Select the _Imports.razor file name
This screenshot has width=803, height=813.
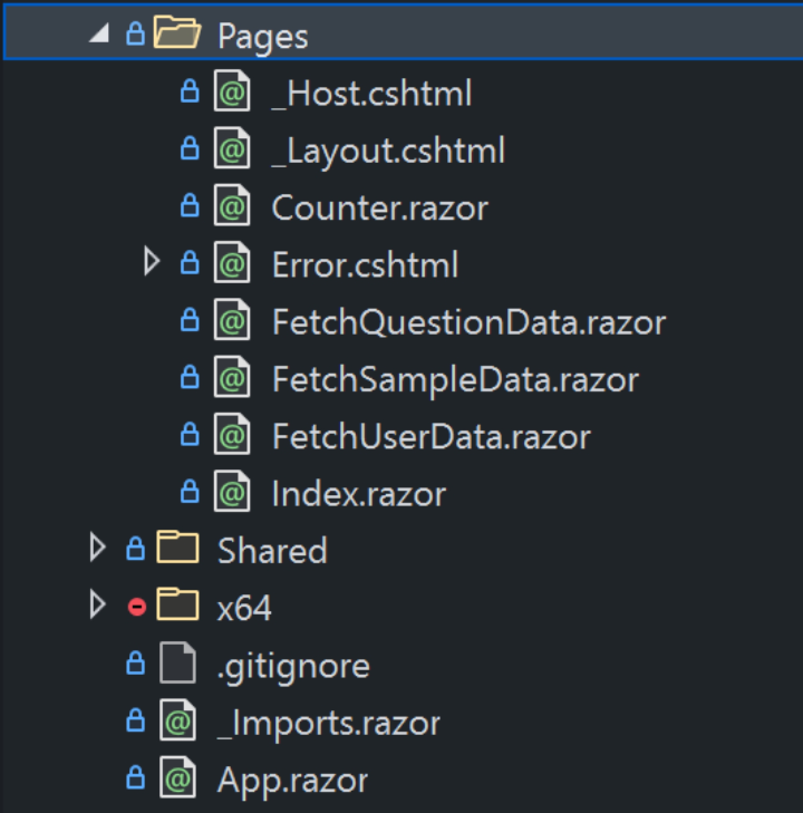click(328, 724)
